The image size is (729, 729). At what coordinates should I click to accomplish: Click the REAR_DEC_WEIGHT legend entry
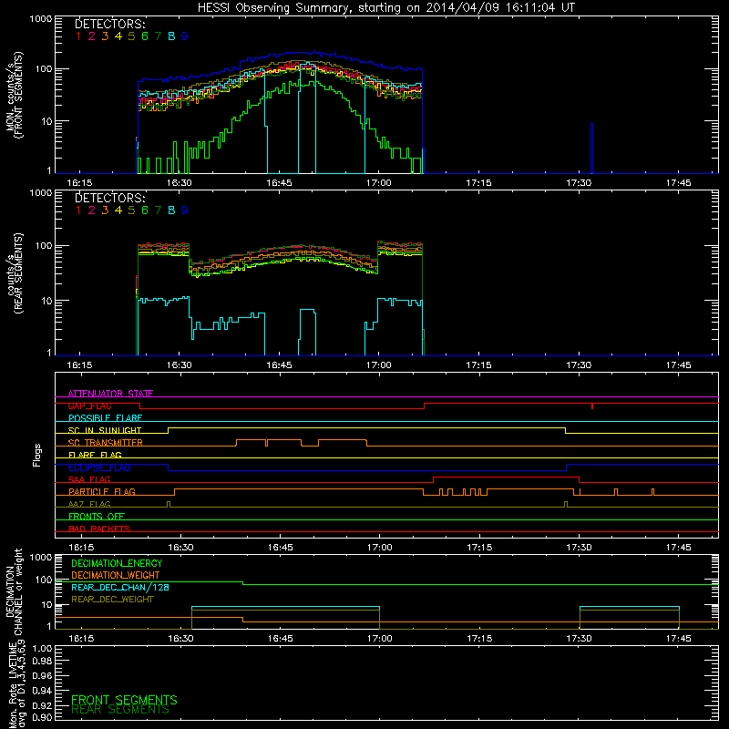tap(112, 600)
